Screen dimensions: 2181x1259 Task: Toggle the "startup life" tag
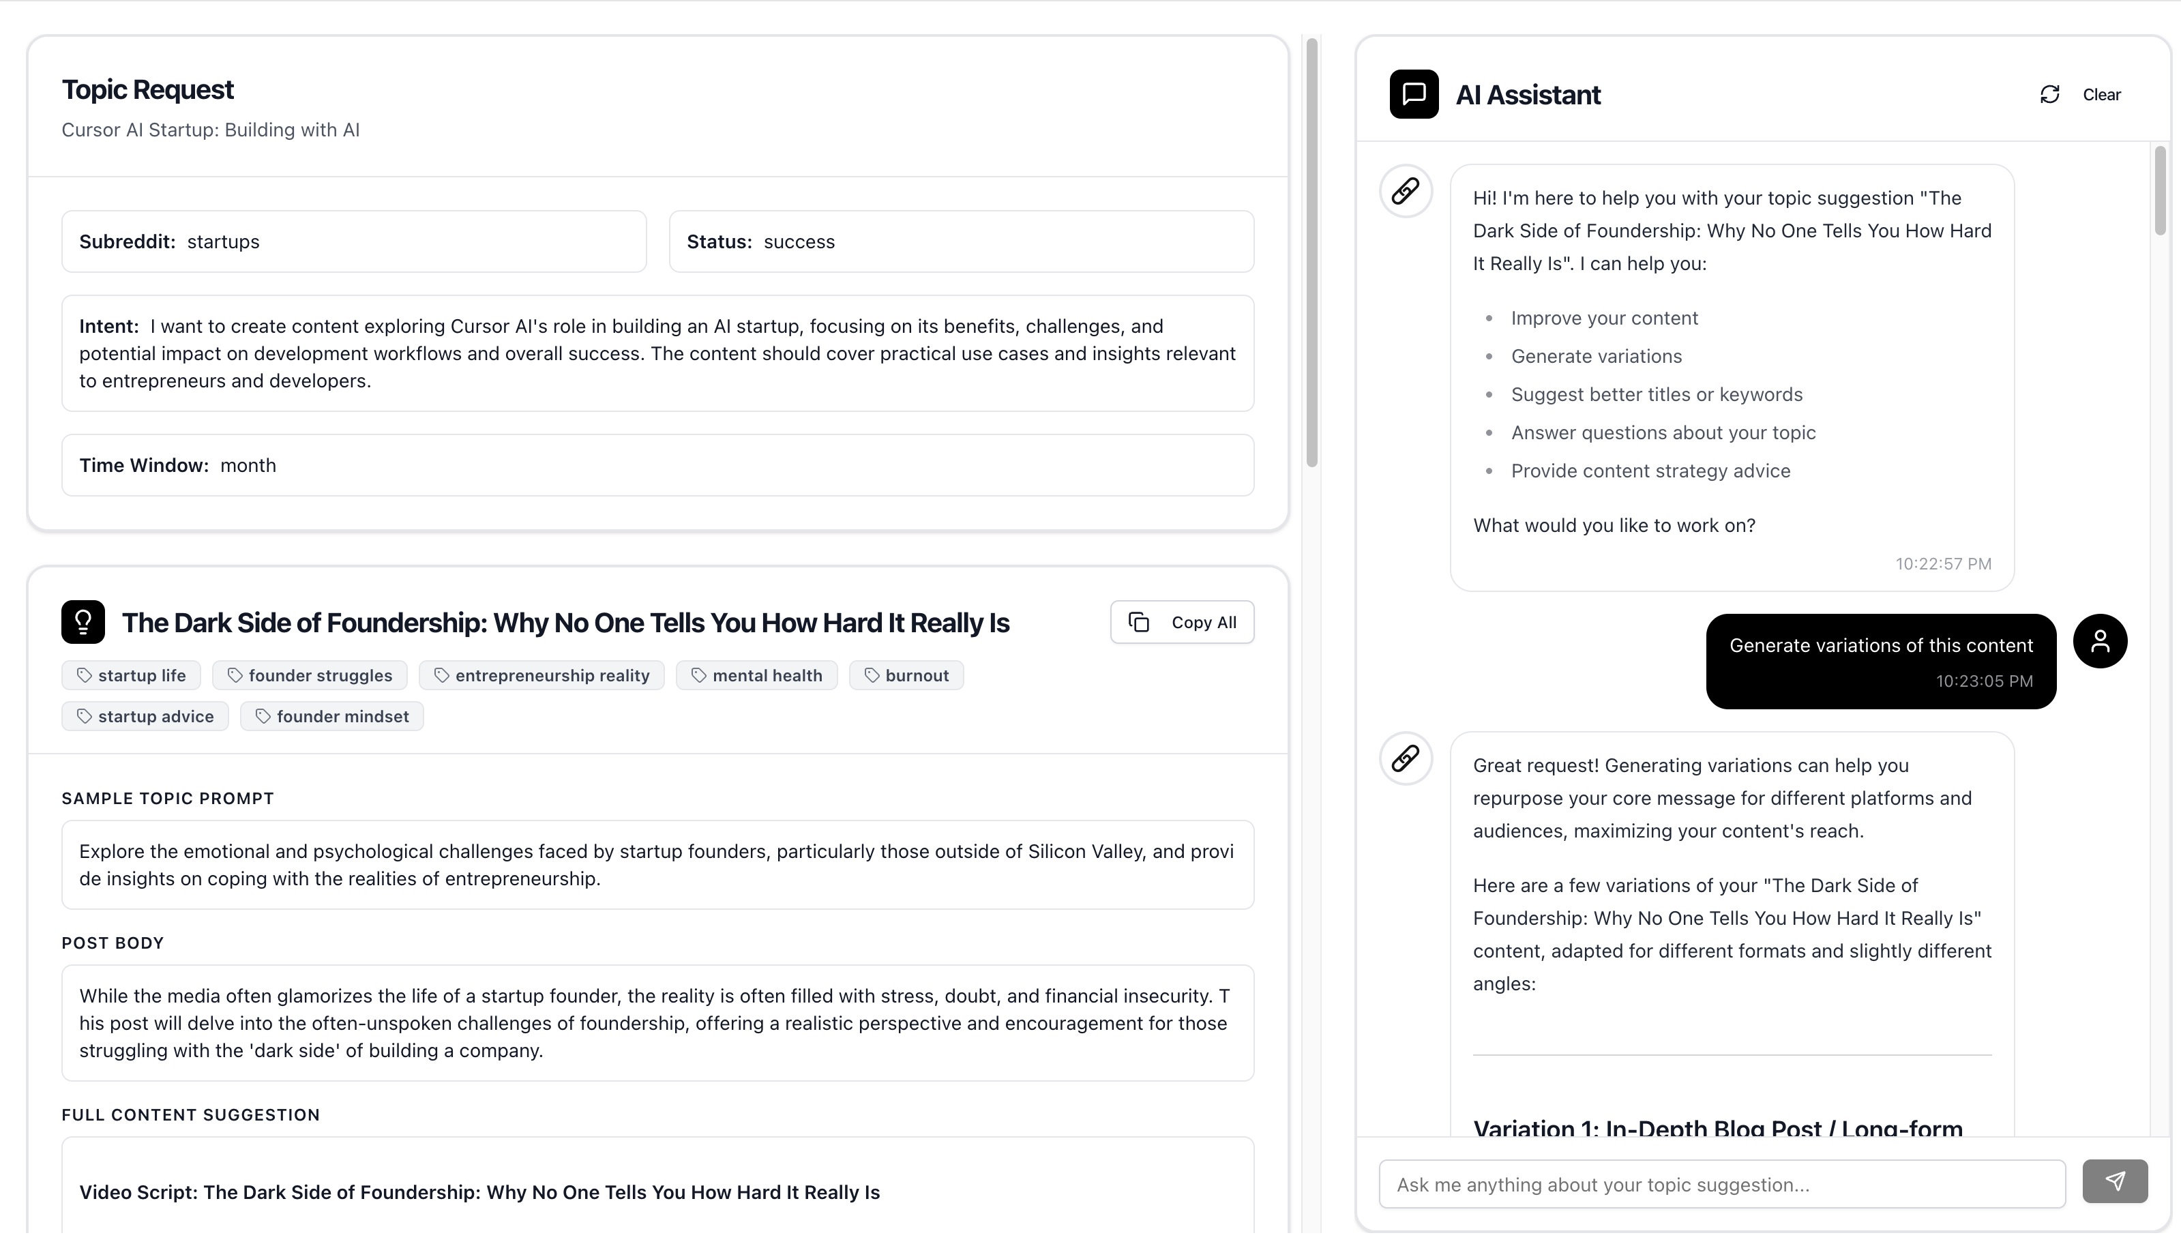pos(130,675)
